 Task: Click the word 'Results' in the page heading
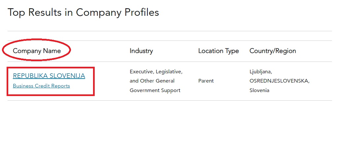(x=45, y=12)
